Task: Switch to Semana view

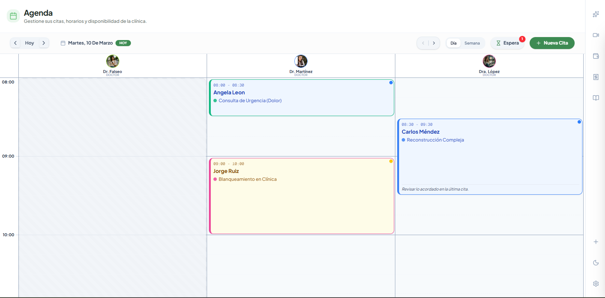Action: pyautogui.click(x=472, y=43)
